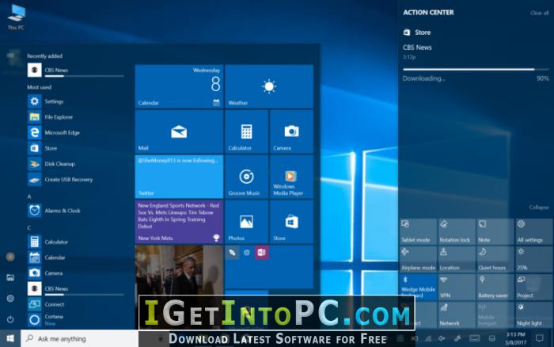Toggle Rotation lock quick action
The image size is (554, 347).
(456, 231)
